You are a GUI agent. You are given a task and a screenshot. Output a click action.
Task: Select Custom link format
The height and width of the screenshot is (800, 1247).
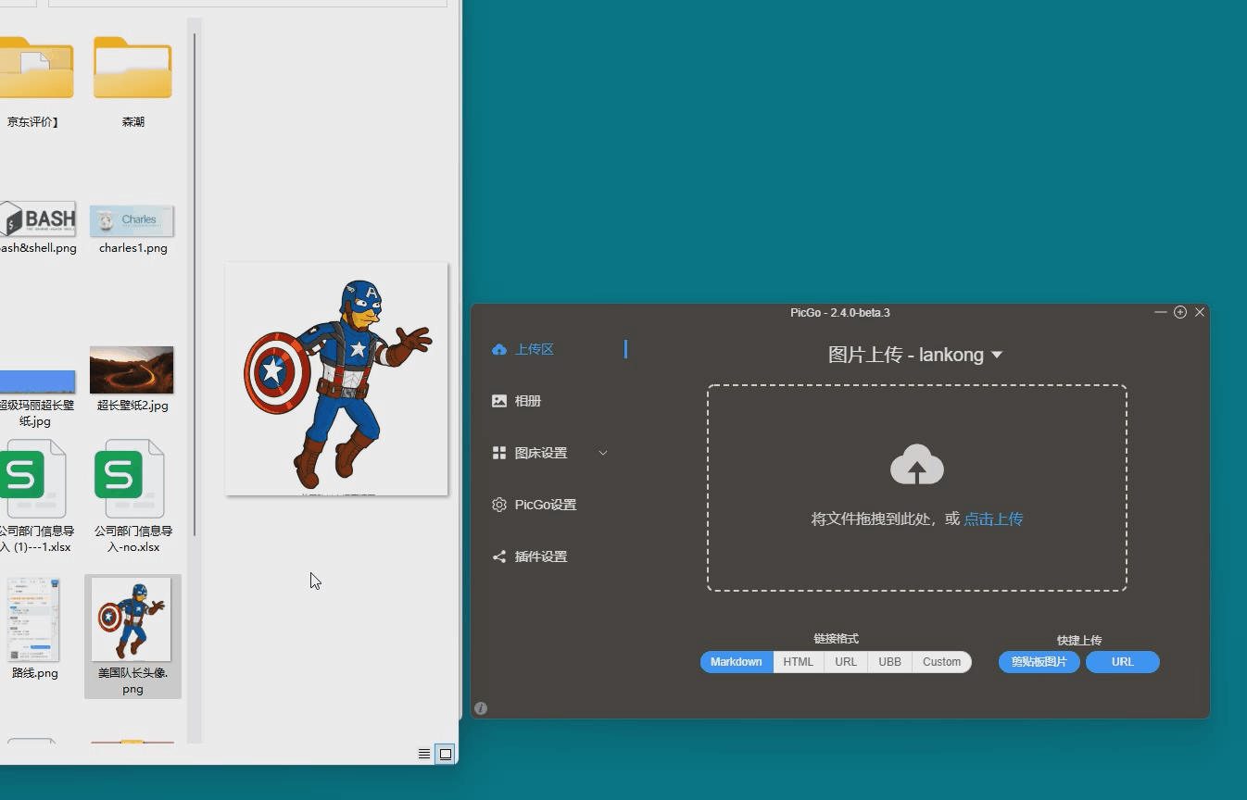pos(942,662)
